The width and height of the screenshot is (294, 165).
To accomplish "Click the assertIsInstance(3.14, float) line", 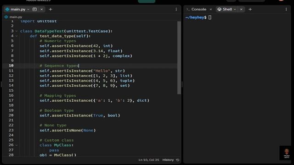I will [81, 51].
